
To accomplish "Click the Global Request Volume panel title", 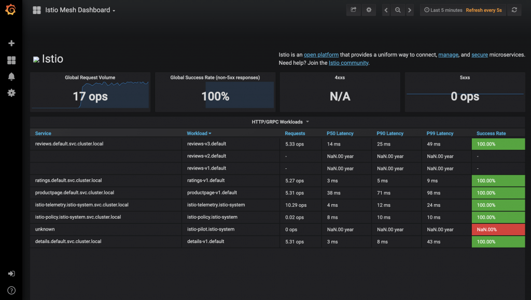I will [90, 77].
